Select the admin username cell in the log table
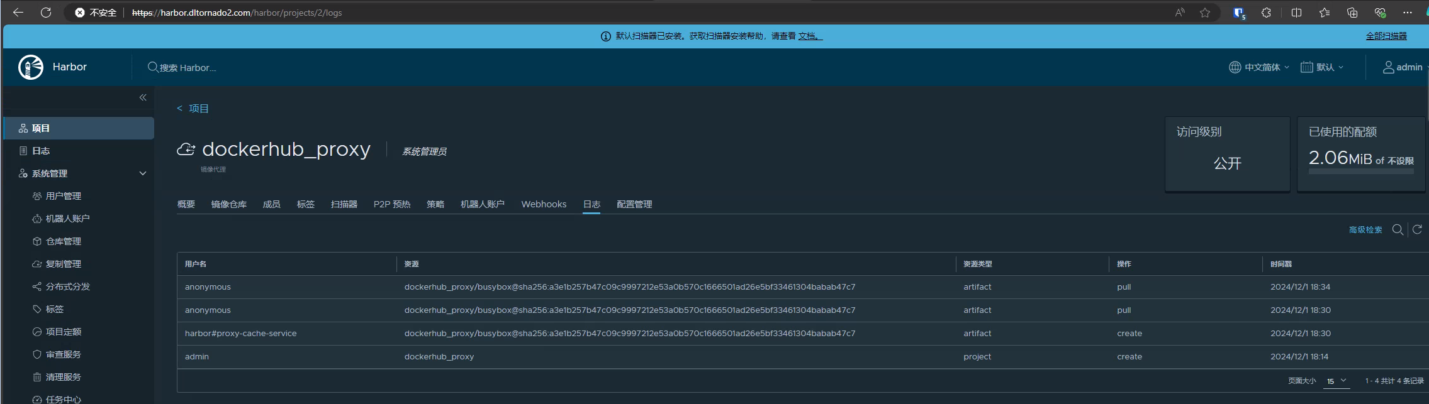The height and width of the screenshot is (404, 1429). (x=197, y=357)
